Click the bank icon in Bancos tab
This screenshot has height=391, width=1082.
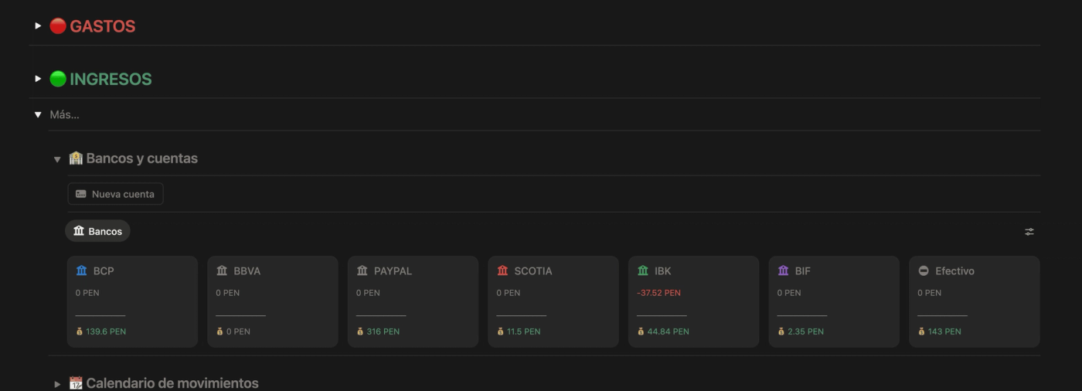[79, 231]
